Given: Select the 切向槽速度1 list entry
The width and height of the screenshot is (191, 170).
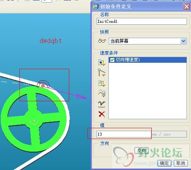Looking at the screenshot, I should (x=148, y=60).
